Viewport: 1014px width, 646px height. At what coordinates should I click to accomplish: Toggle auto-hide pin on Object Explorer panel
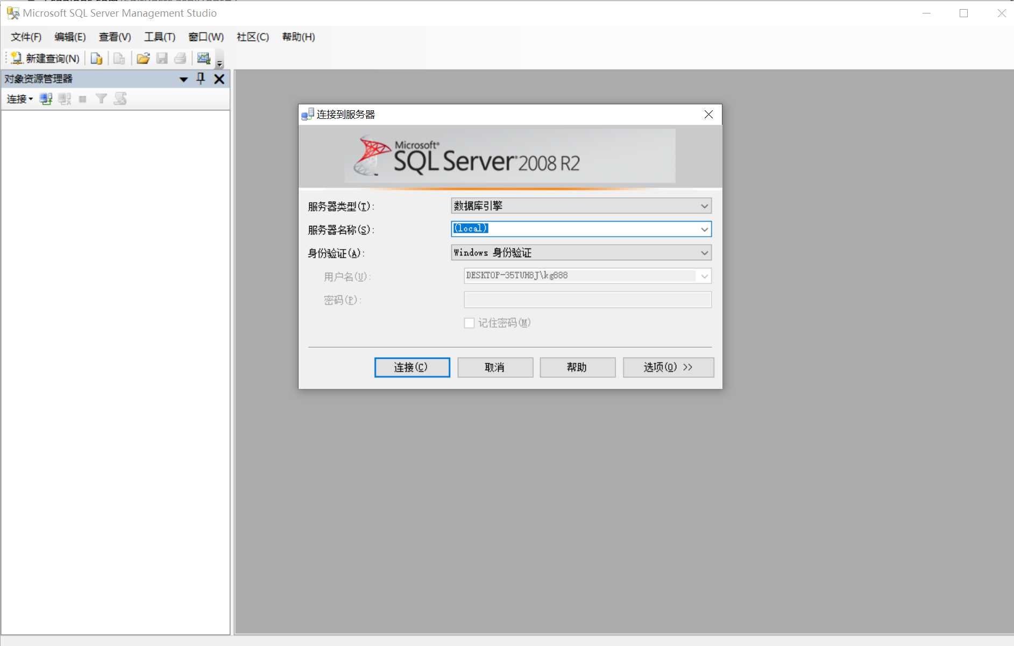pos(201,79)
